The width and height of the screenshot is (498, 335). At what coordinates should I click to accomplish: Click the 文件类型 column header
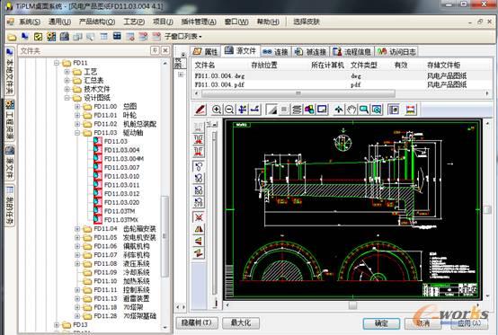pos(364,66)
